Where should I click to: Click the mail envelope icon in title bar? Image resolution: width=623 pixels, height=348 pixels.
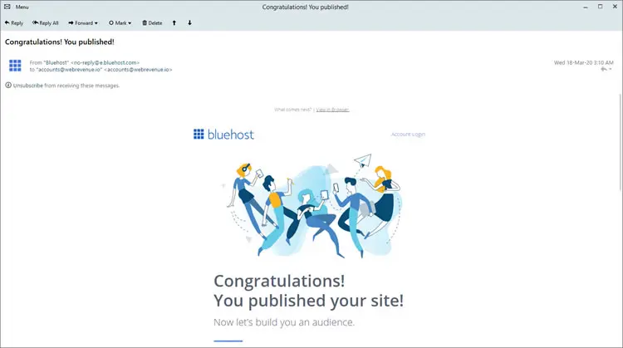7,7
